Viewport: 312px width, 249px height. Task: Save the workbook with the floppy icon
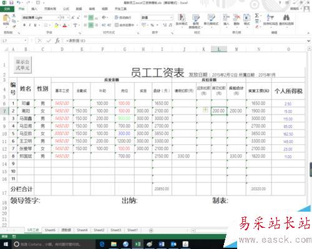coord(11,2)
